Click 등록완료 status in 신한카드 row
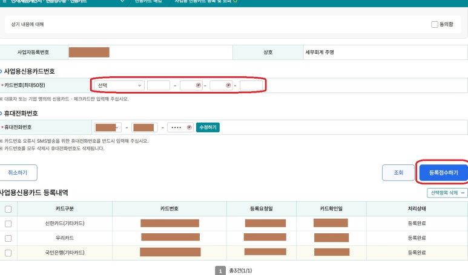Image resolution: width=468 pixels, height=275 pixels. (417, 224)
